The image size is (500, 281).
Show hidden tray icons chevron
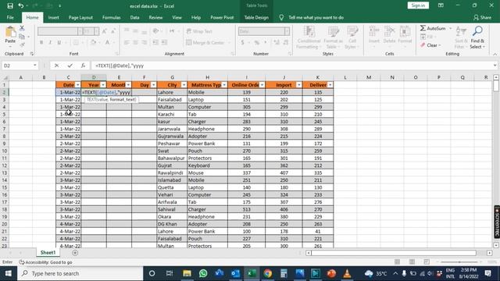click(395, 273)
